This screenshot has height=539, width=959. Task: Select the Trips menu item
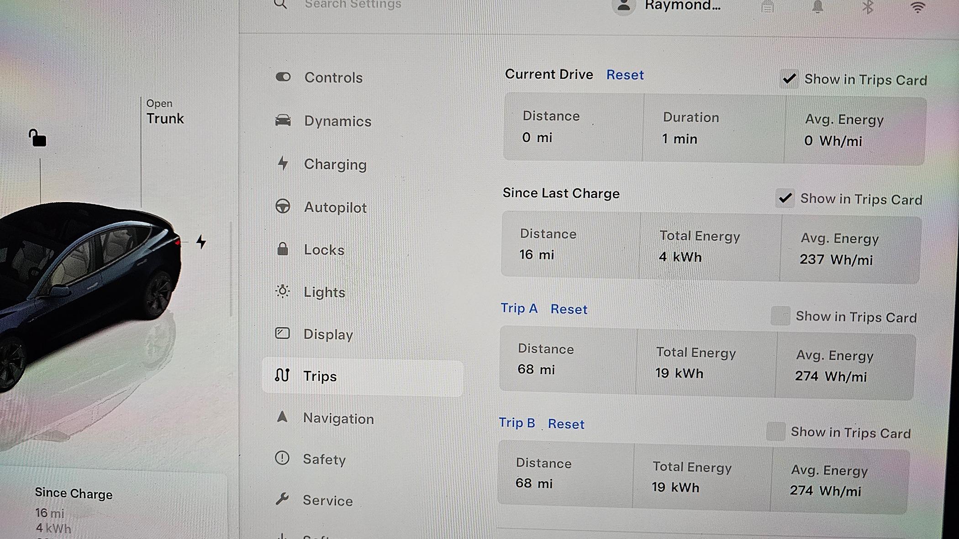[x=363, y=377]
